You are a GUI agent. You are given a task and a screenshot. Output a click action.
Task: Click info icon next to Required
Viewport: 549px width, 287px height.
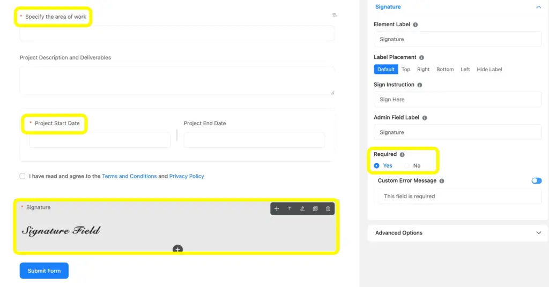(402, 155)
